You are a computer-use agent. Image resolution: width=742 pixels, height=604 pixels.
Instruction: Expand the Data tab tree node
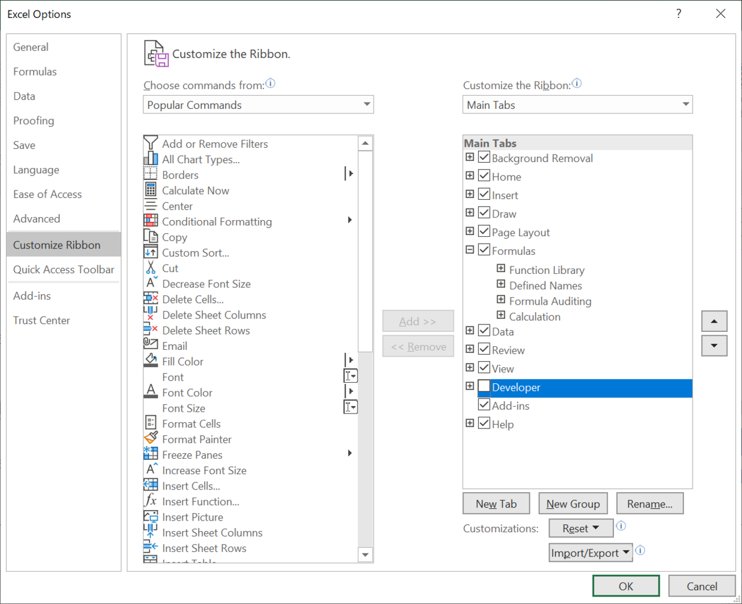[x=469, y=331]
